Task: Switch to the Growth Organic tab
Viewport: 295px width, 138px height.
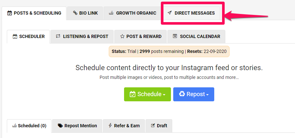Action: click(133, 13)
